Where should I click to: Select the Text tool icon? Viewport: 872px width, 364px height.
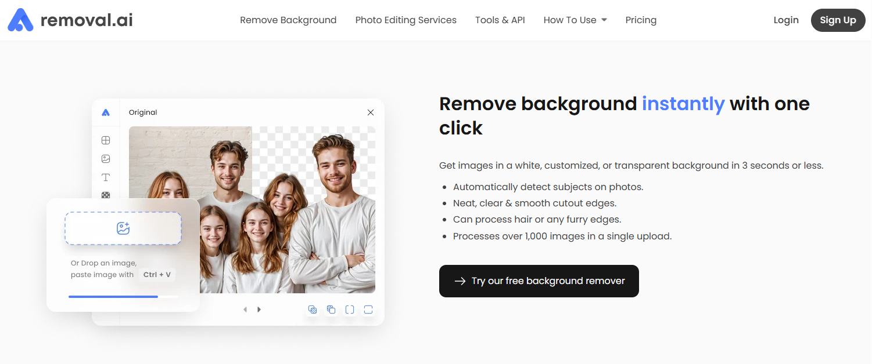(106, 177)
